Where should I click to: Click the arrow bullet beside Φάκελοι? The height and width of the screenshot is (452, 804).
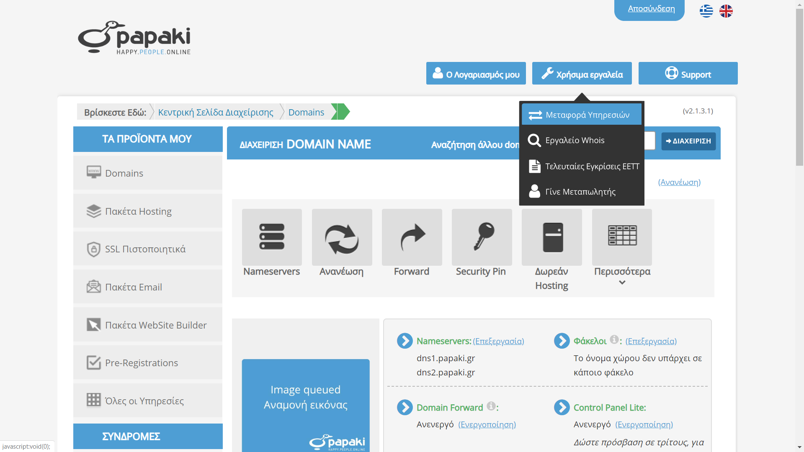562,341
